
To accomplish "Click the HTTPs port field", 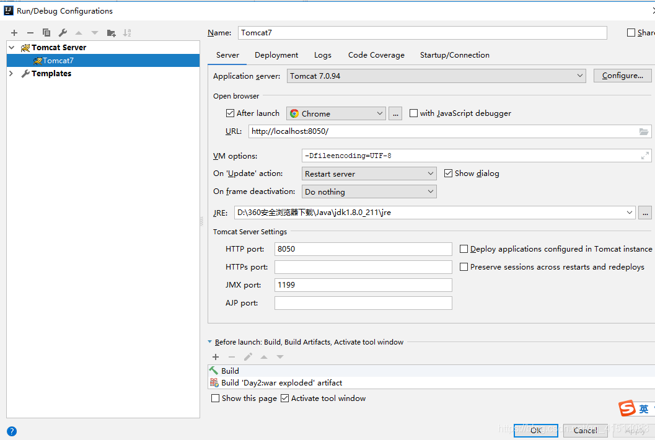I will pos(363,267).
